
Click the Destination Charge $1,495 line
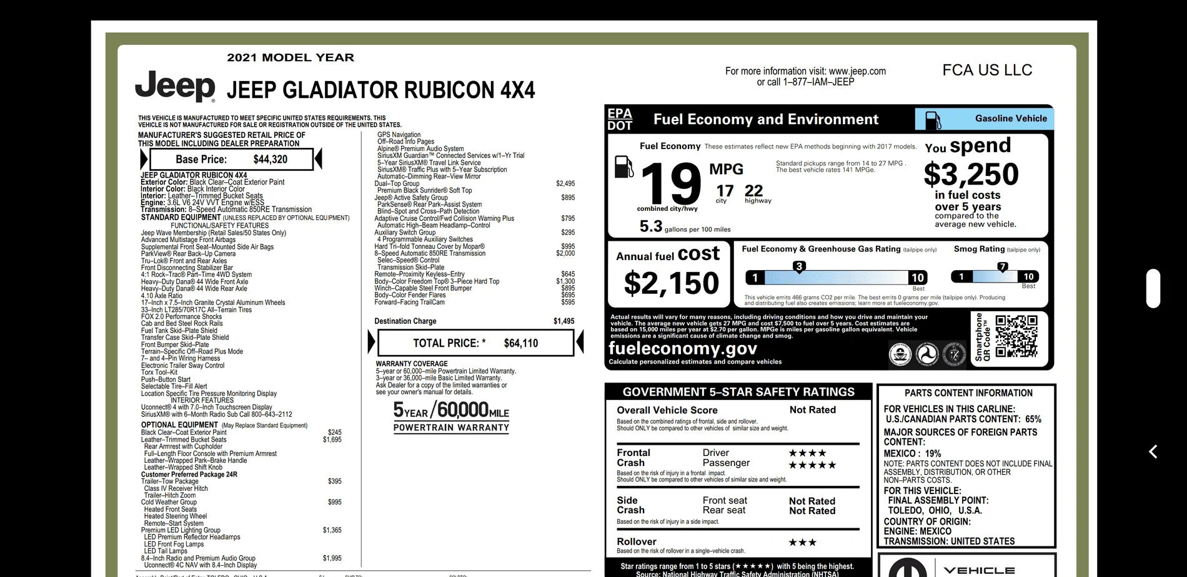click(x=474, y=321)
